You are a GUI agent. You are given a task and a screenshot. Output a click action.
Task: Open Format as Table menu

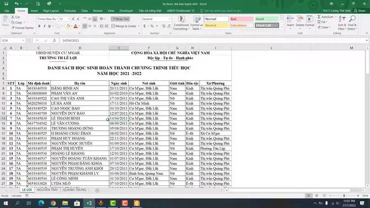pyautogui.click(x=197, y=23)
